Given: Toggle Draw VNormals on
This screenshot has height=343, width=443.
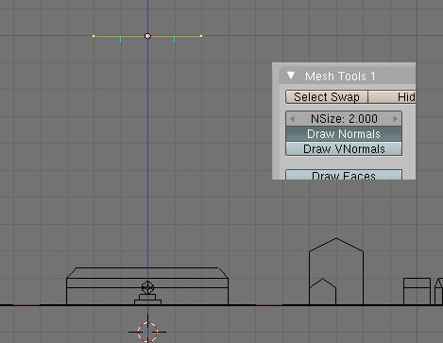Looking at the screenshot, I should pyautogui.click(x=344, y=148).
